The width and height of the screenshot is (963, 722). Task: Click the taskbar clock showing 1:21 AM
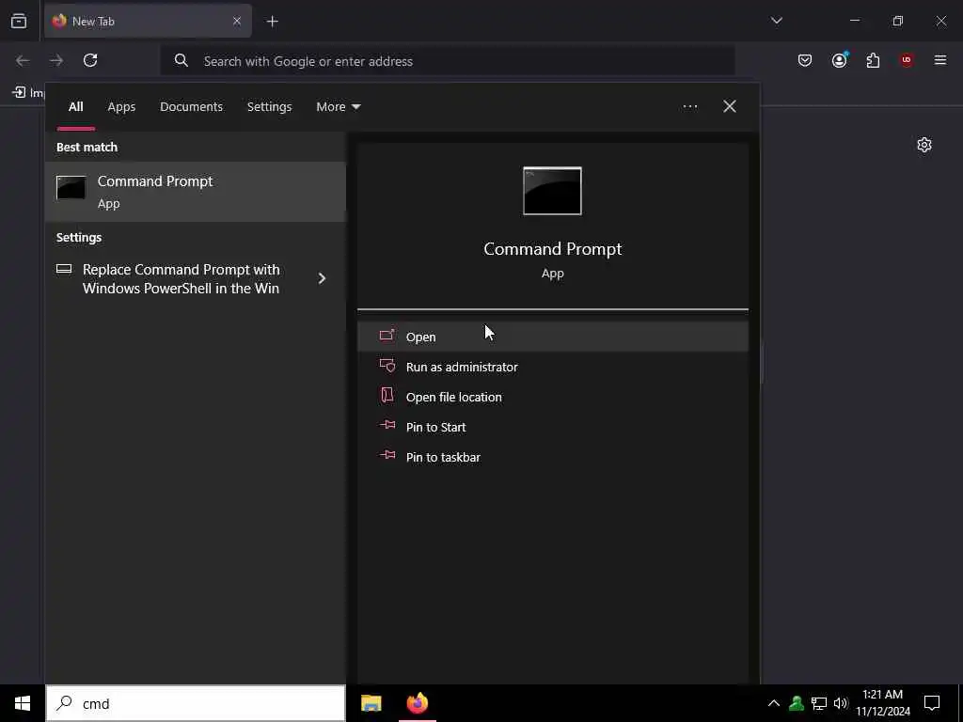(882, 703)
